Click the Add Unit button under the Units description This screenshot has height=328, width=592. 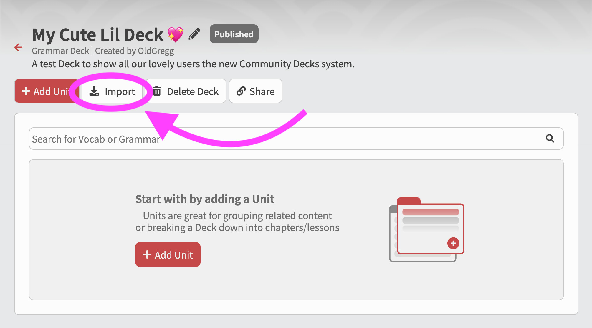pos(168,254)
